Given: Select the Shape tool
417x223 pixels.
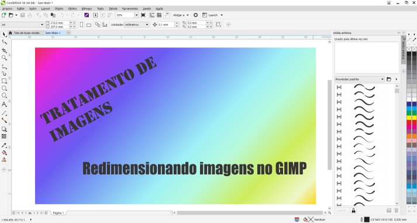Looking at the screenshot, I should point(4,42).
